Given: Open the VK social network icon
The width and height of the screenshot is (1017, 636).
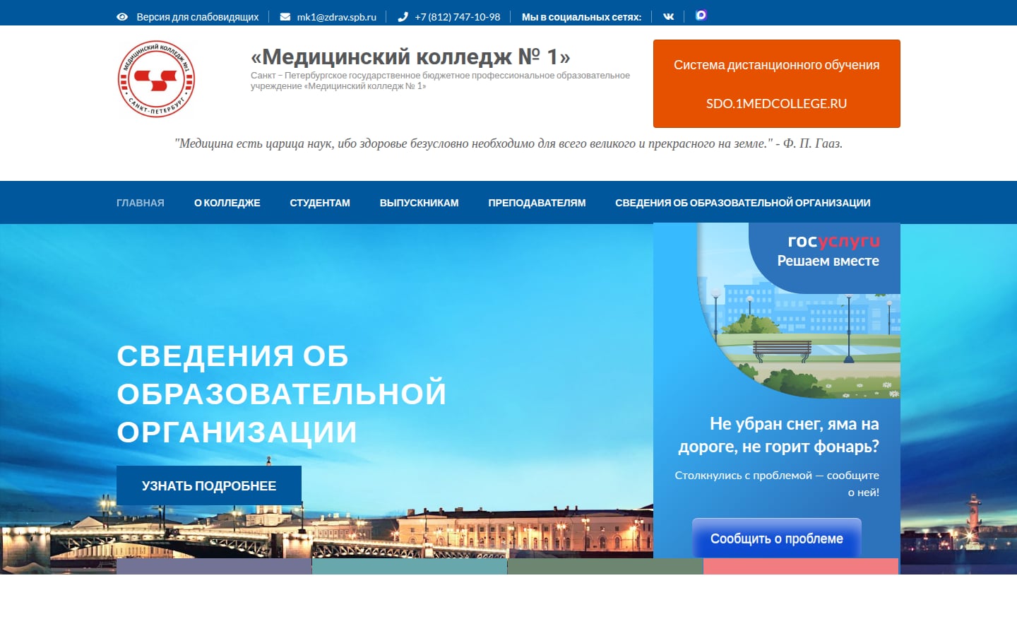Looking at the screenshot, I should tap(668, 16).
